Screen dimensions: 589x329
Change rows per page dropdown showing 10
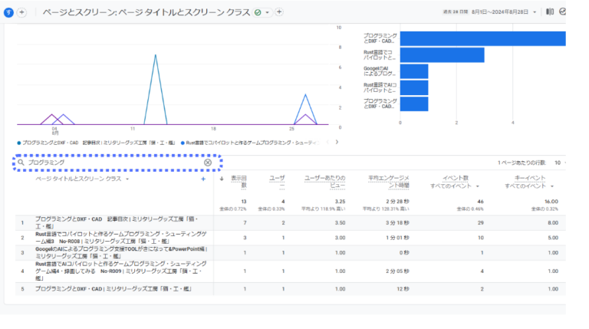(x=558, y=163)
